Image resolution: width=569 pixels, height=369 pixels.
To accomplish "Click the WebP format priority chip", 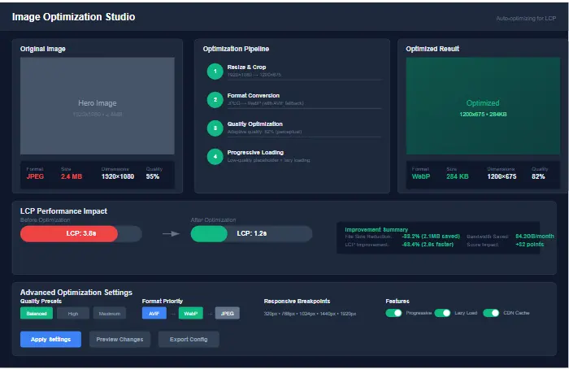I will pyautogui.click(x=190, y=313).
